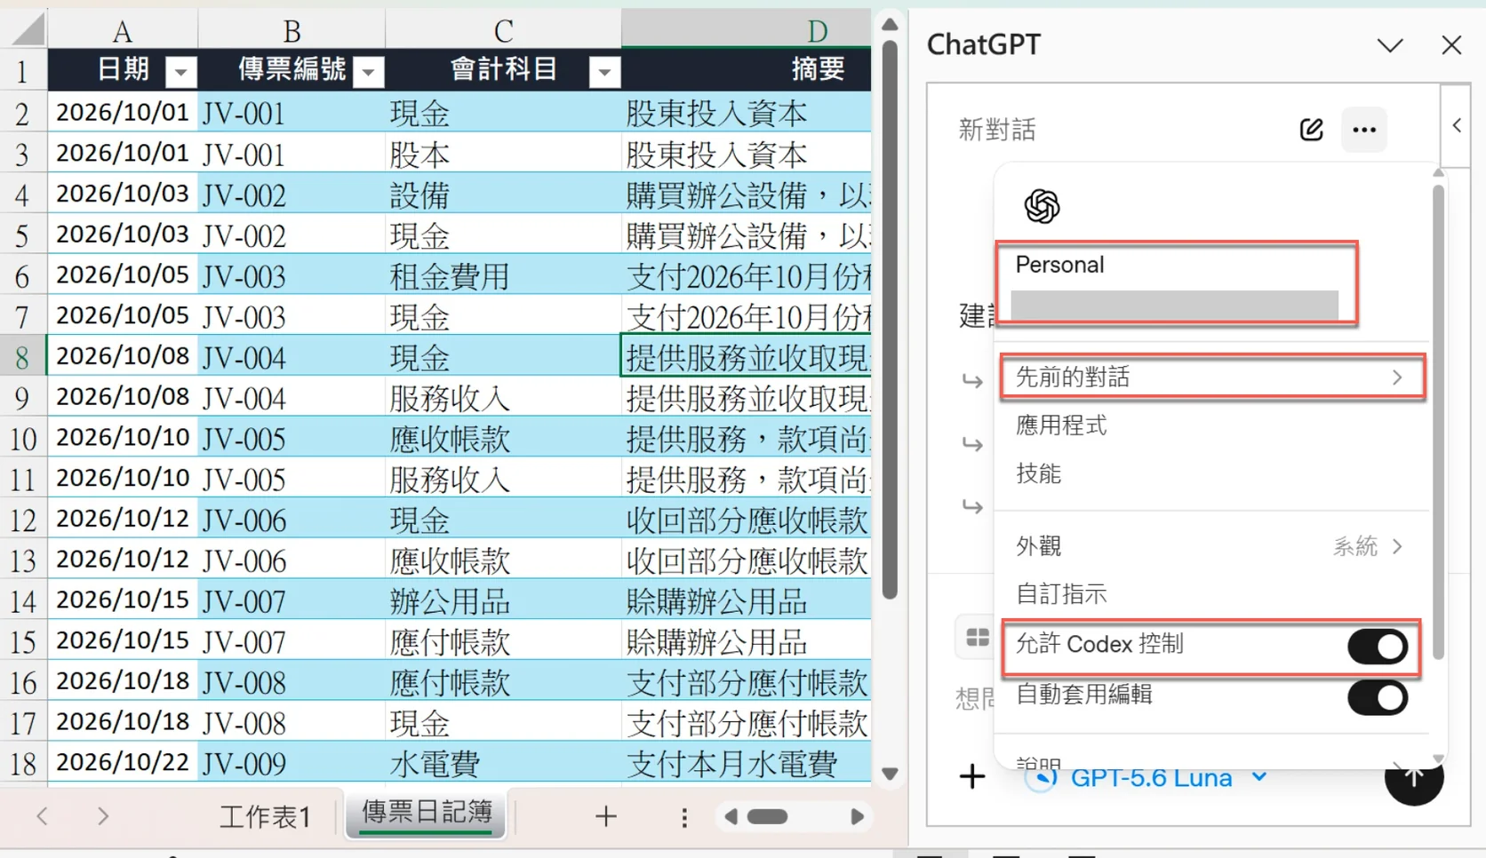Select row 8 header
Screen dimensions: 1486x858
[x=23, y=356]
